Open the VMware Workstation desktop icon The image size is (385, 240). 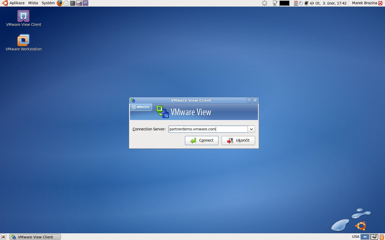point(24,41)
